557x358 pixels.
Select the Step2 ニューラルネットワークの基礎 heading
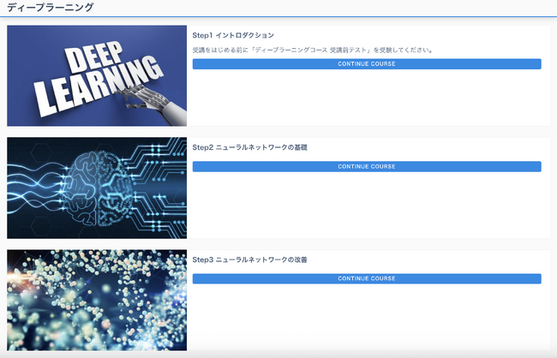[x=249, y=147]
